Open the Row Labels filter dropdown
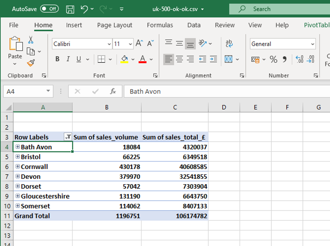This screenshot has height=246, width=330. [68, 137]
